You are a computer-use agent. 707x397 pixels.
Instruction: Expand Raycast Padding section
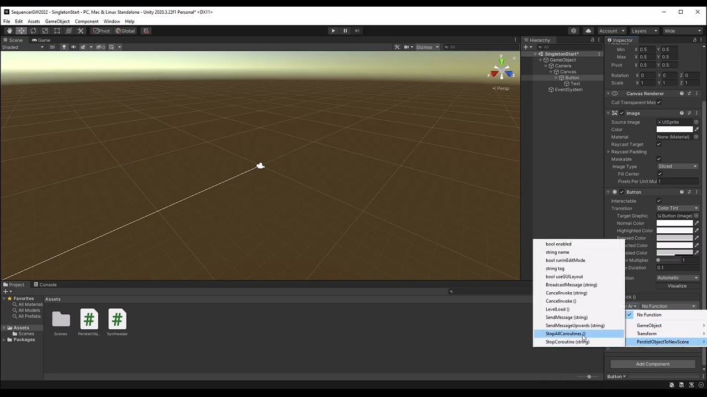point(609,152)
